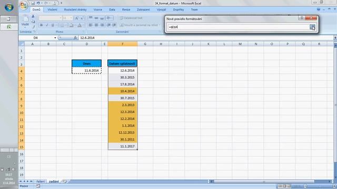Toggle Italic formatting
This screenshot has width=337, height=189.
[47, 25]
